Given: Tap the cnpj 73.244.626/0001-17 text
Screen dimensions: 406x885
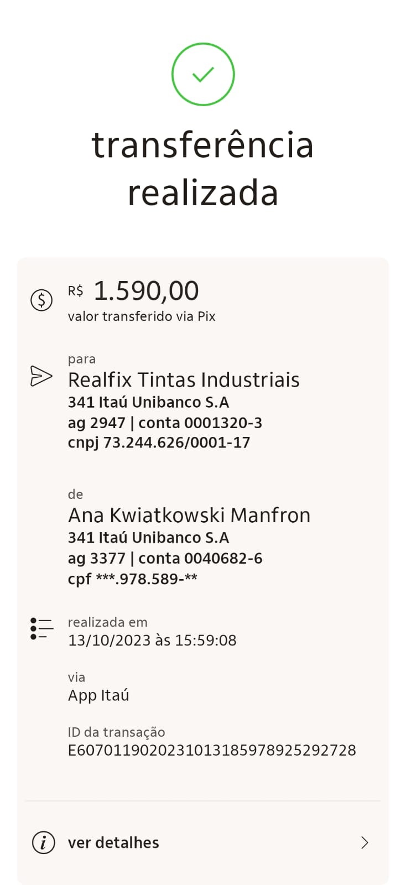Looking at the screenshot, I should click(x=159, y=442).
